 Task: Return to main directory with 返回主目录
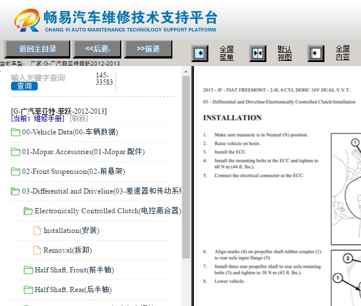point(37,49)
